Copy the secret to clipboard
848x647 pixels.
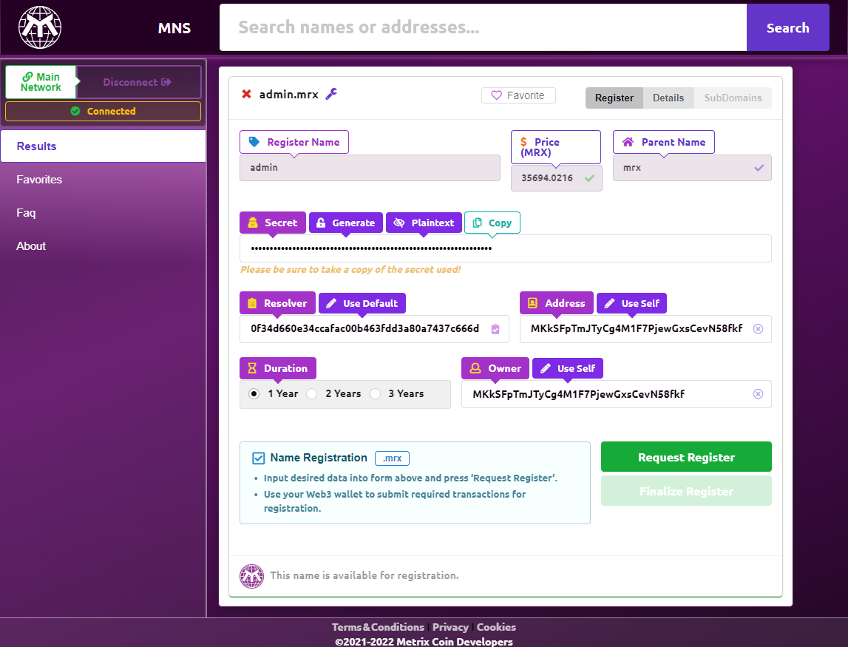pos(492,223)
